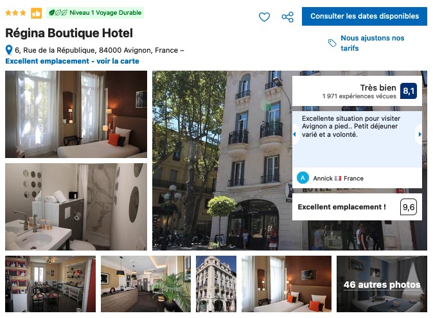Click the orange thumbs-up badge
Viewport: 433px width, 318px height.
[x=36, y=13]
